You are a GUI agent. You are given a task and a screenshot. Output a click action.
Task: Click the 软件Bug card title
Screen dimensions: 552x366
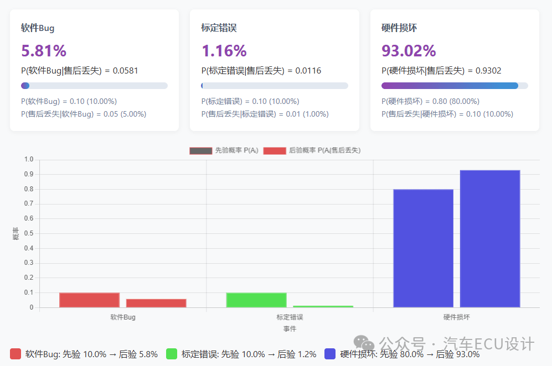[x=38, y=28]
